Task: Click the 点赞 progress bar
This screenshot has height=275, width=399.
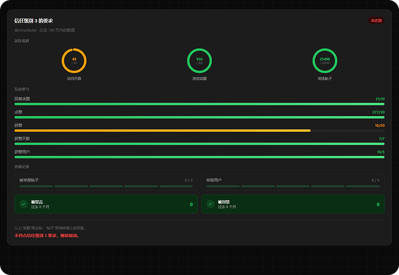Action: click(199, 117)
